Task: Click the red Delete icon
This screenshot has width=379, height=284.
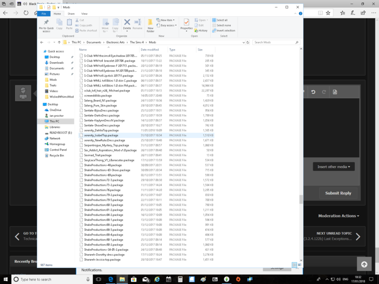Action: tap(127, 22)
